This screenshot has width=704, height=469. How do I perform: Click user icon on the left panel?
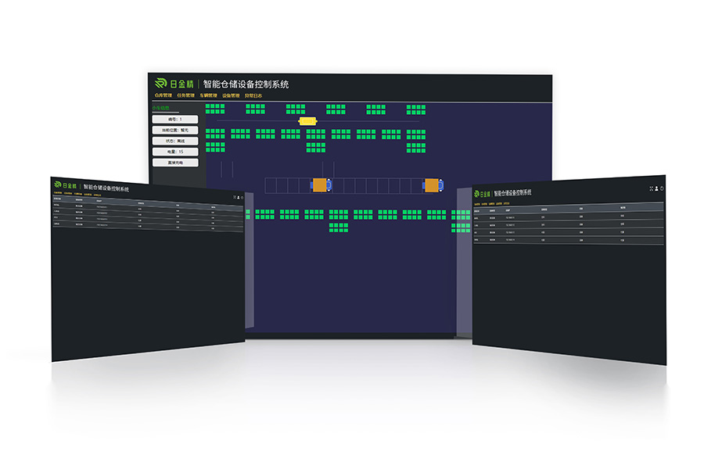[x=237, y=196]
